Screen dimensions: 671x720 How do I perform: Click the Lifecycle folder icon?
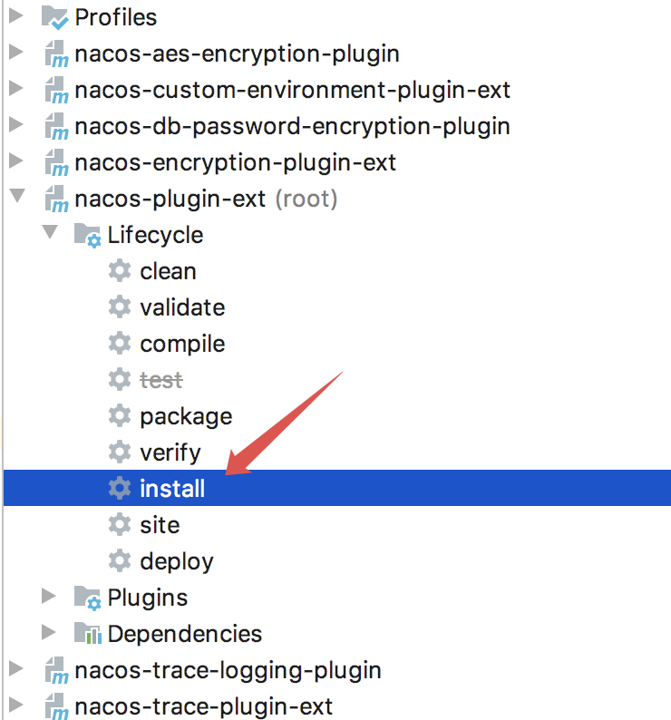click(87, 236)
